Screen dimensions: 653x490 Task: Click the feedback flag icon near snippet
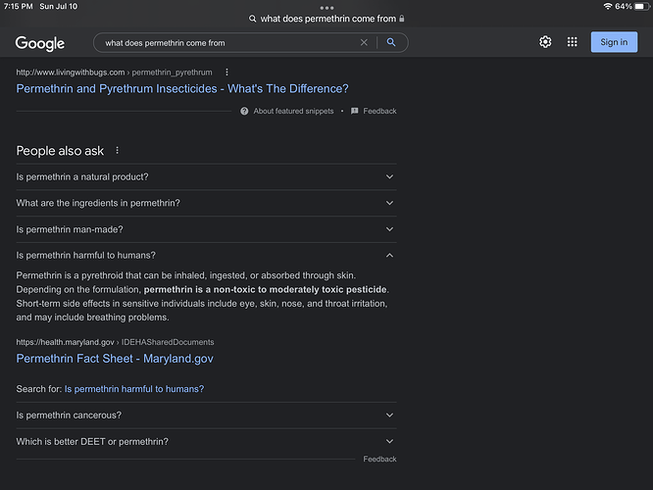[354, 111]
